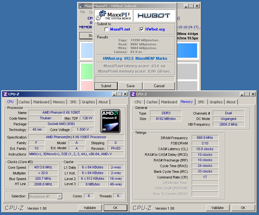Image resolution: width=259 pixels, height=215 pixels.
Task: Click the Socket AM3 (938) package value
Action: point(61,124)
